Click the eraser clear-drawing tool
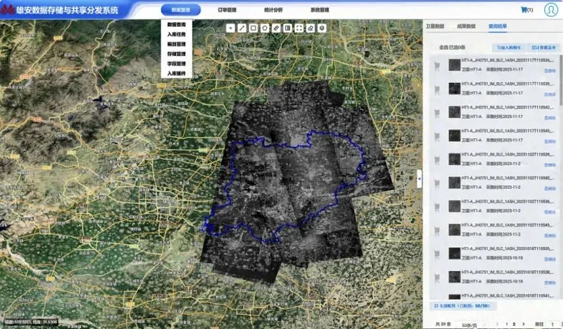563x329 pixels. pos(311,28)
